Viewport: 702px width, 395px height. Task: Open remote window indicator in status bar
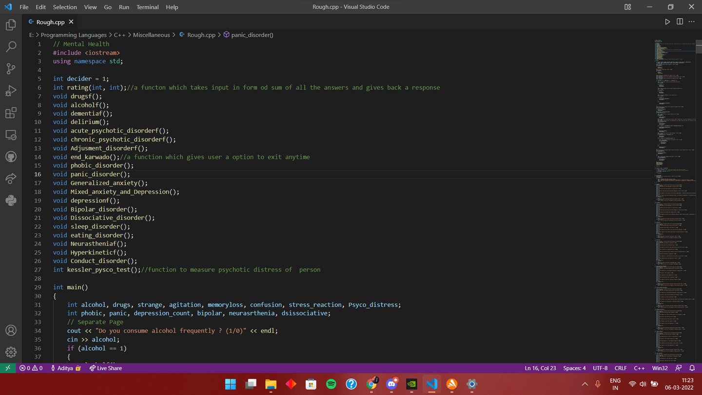[8, 368]
